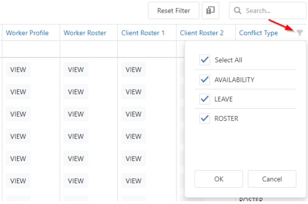
Task: Click sixth row VIEW under Client Roster 1
Action: [133, 181]
